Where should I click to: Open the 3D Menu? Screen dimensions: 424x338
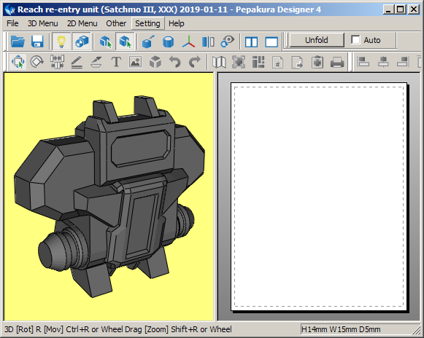43,23
